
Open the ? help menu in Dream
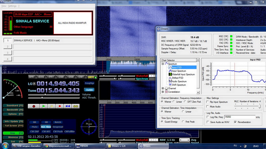point(19,6)
